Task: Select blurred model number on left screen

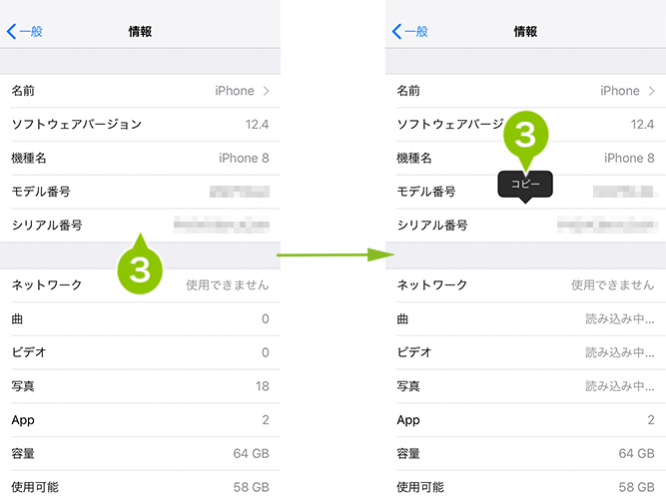Action: coord(240,192)
